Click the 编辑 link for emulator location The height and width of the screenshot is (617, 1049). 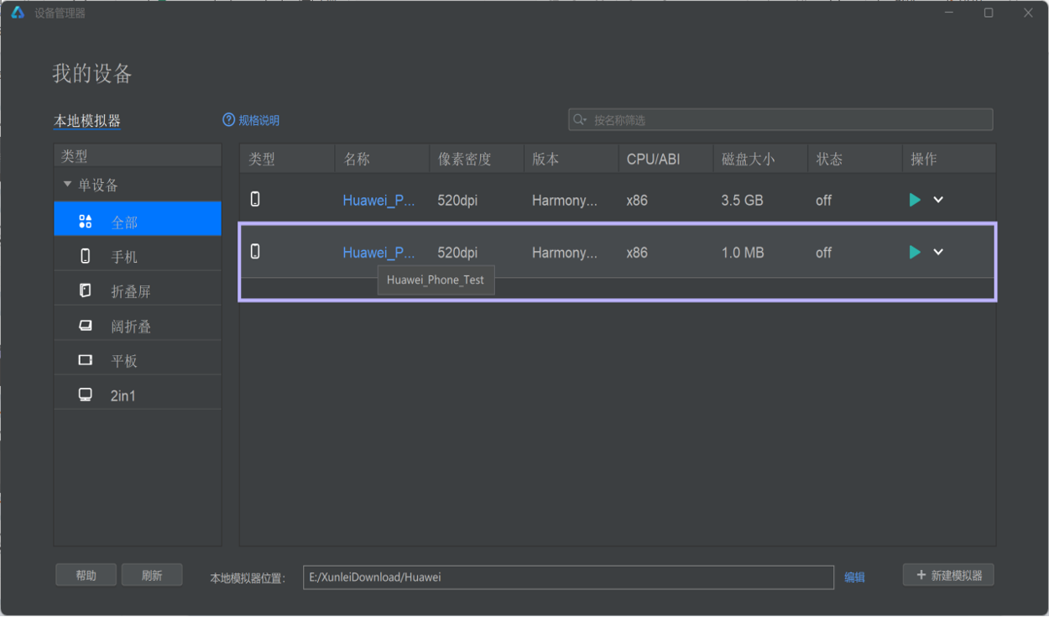coord(854,578)
